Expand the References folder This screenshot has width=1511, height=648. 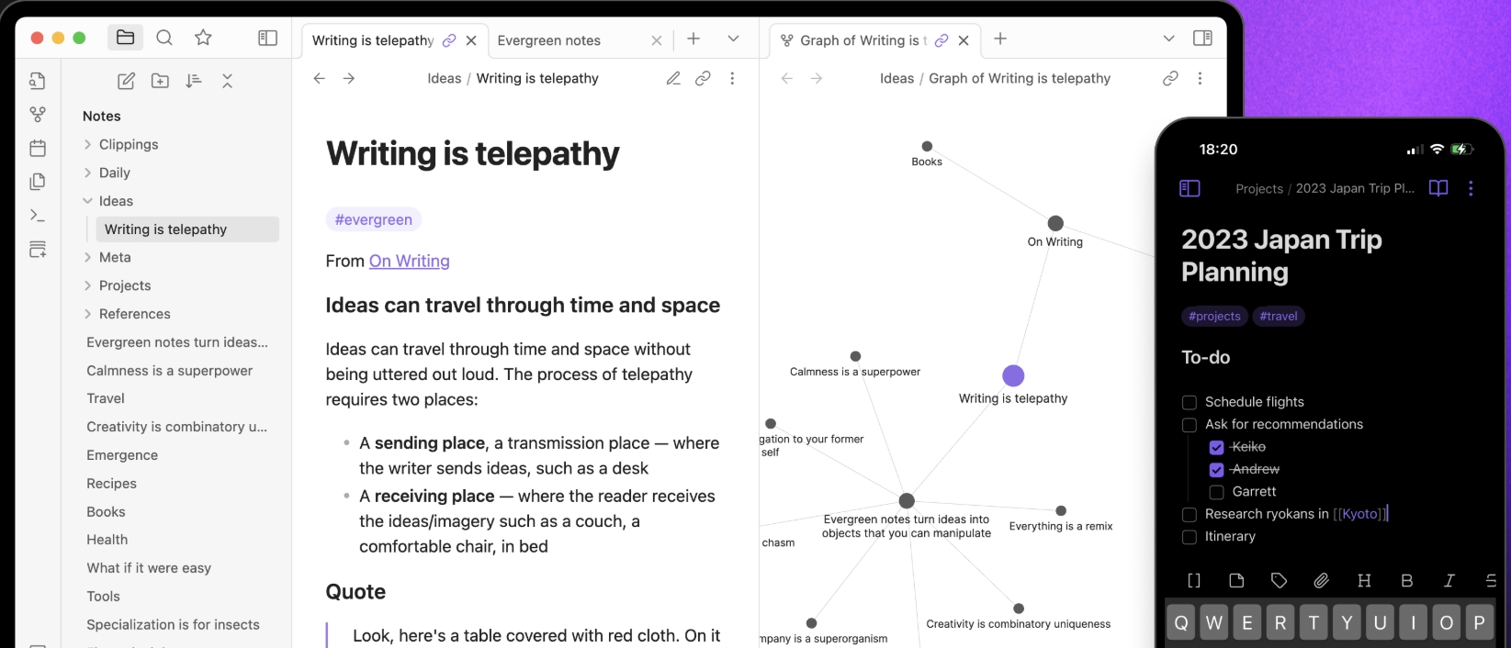pos(87,314)
